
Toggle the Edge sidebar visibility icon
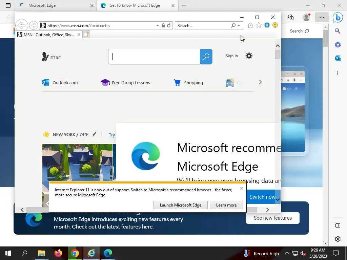tap(338, 225)
